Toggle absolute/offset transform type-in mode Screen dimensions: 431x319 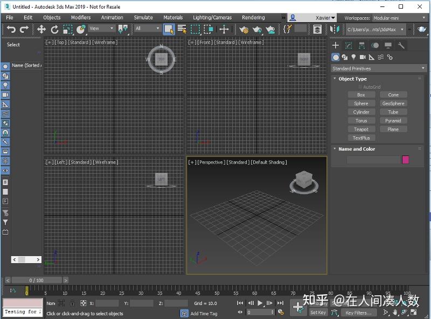(x=83, y=303)
